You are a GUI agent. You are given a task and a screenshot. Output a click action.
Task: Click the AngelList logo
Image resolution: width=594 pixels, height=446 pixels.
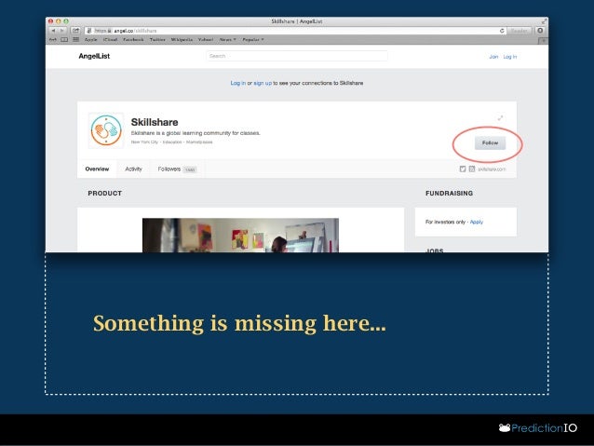coord(94,56)
